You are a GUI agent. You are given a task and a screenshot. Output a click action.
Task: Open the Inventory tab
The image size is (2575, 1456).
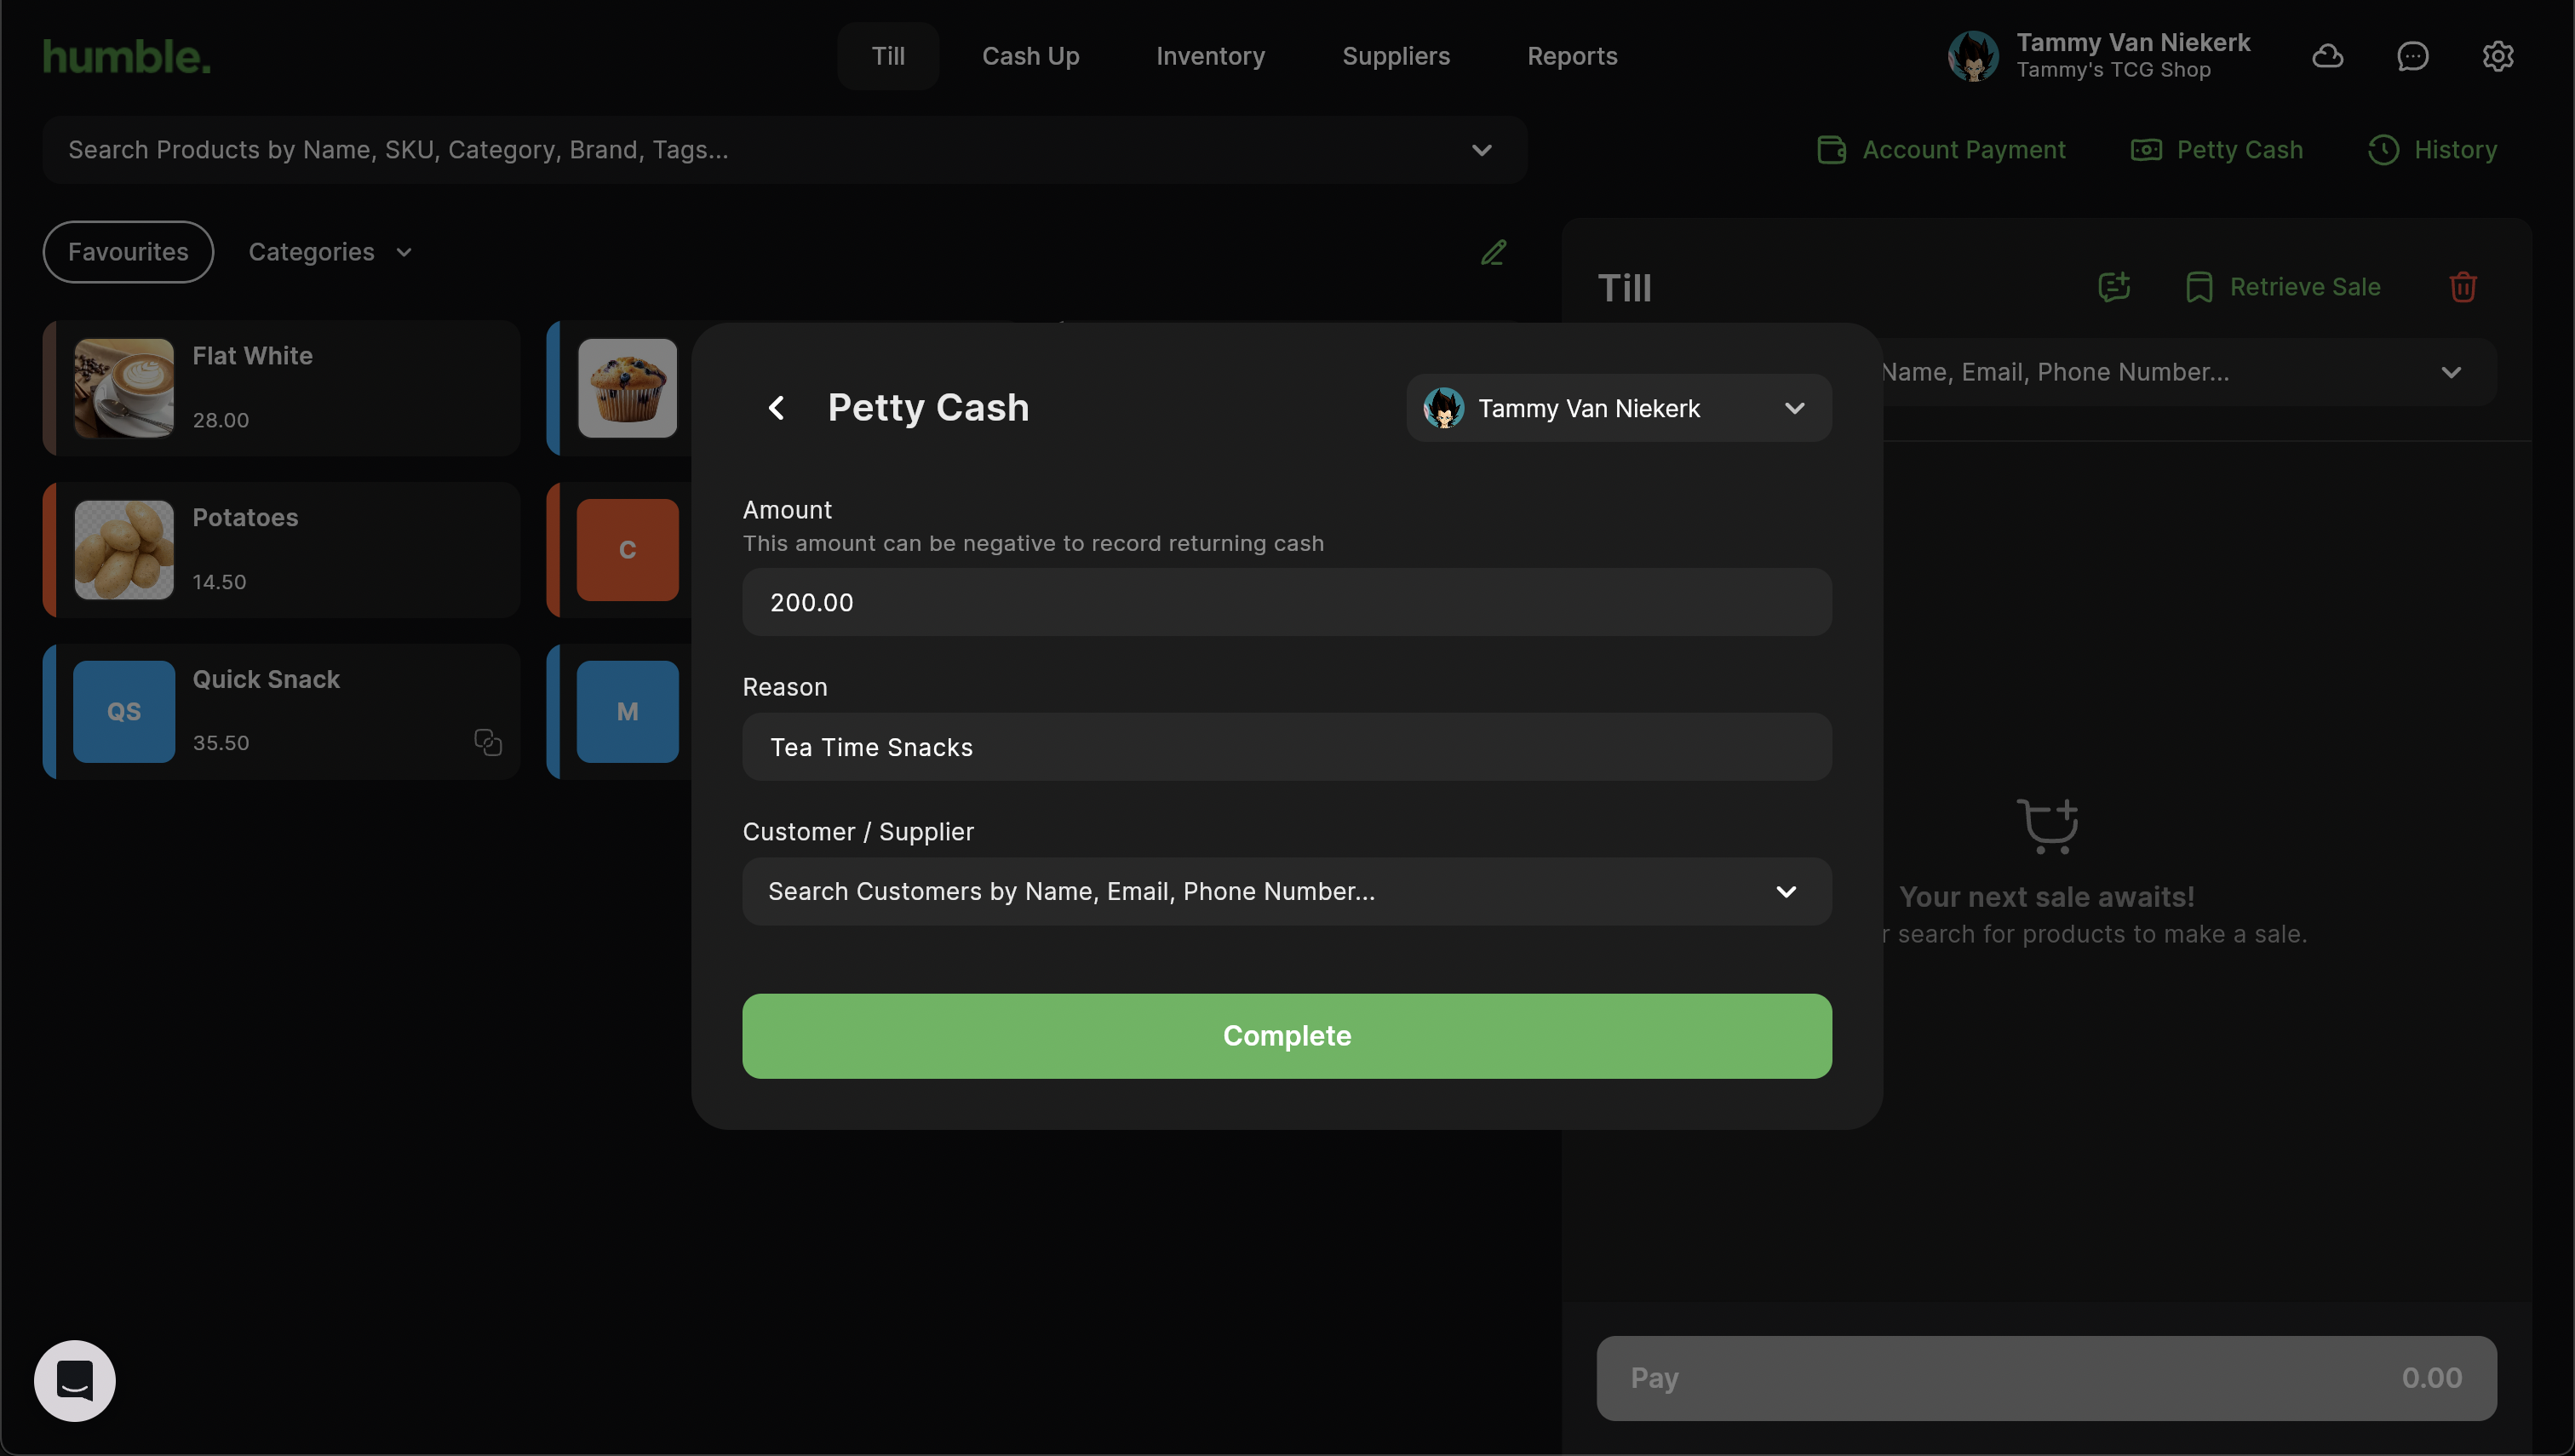click(x=1210, y=56)
